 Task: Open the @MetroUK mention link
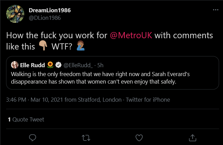coord(131,35)
